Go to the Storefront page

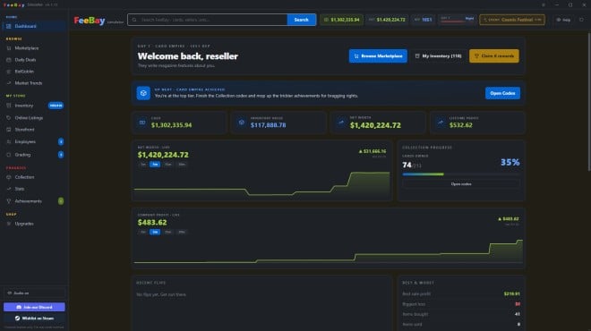pyautogui.click(x=34, y=130)
